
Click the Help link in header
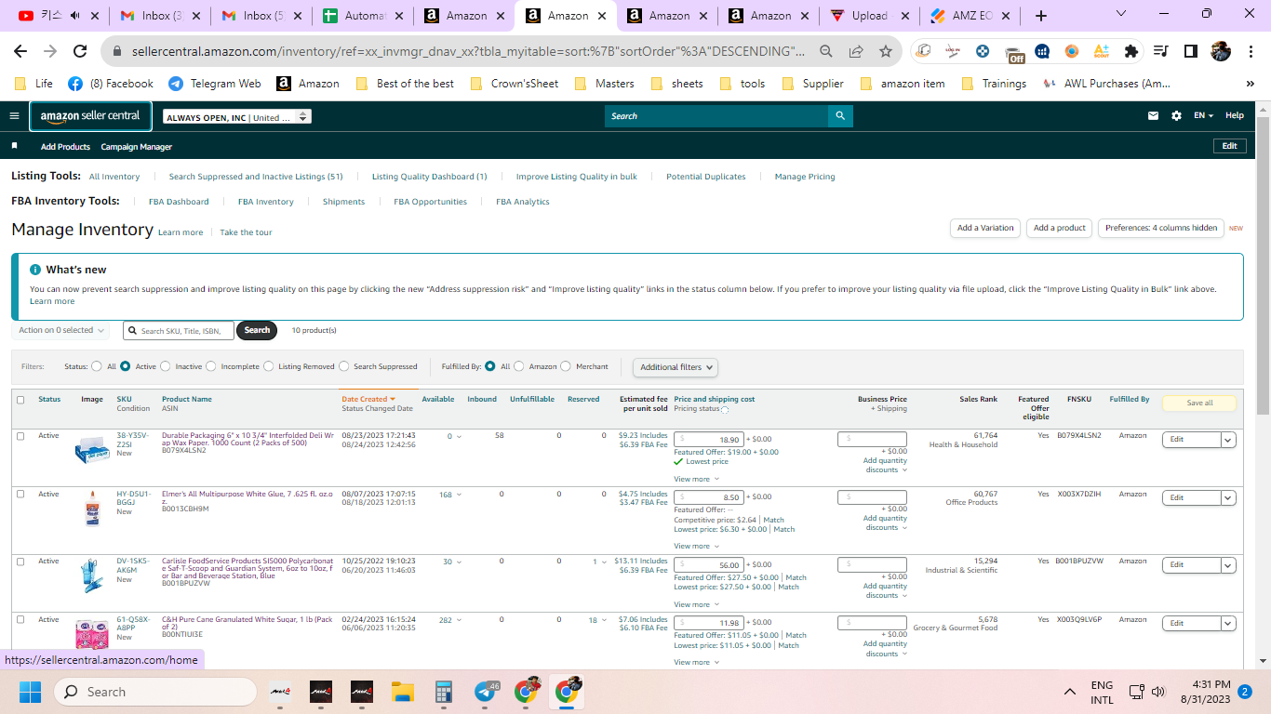(1234, 116)
